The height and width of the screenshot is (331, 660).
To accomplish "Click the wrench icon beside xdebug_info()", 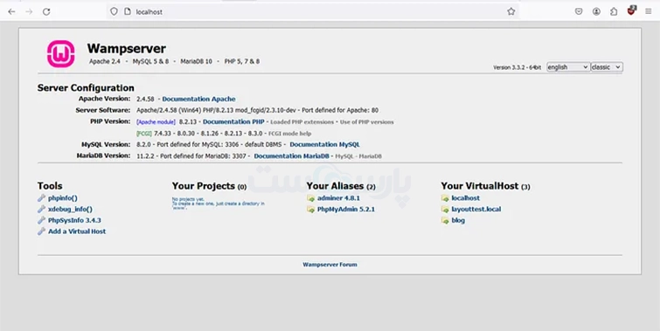I will click(x=41, y=209).
